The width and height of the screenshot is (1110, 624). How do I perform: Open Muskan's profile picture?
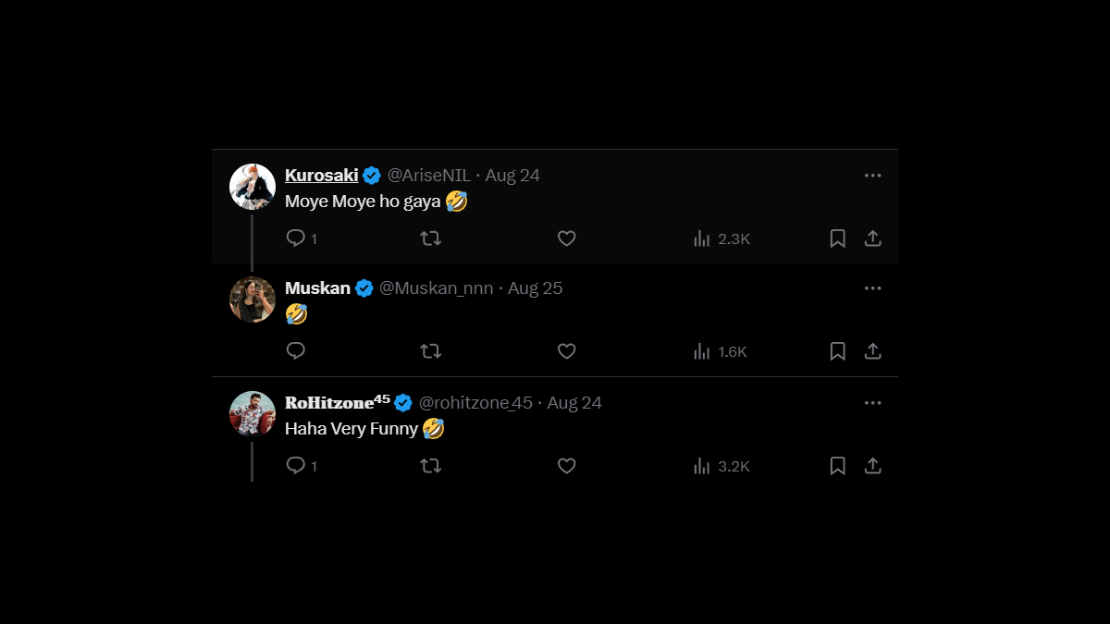click(253, 300)
